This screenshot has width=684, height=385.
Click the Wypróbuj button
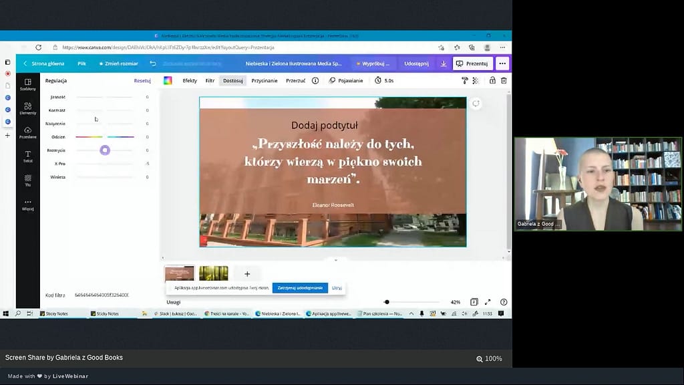pyautogui.click(x=373, y=63)
